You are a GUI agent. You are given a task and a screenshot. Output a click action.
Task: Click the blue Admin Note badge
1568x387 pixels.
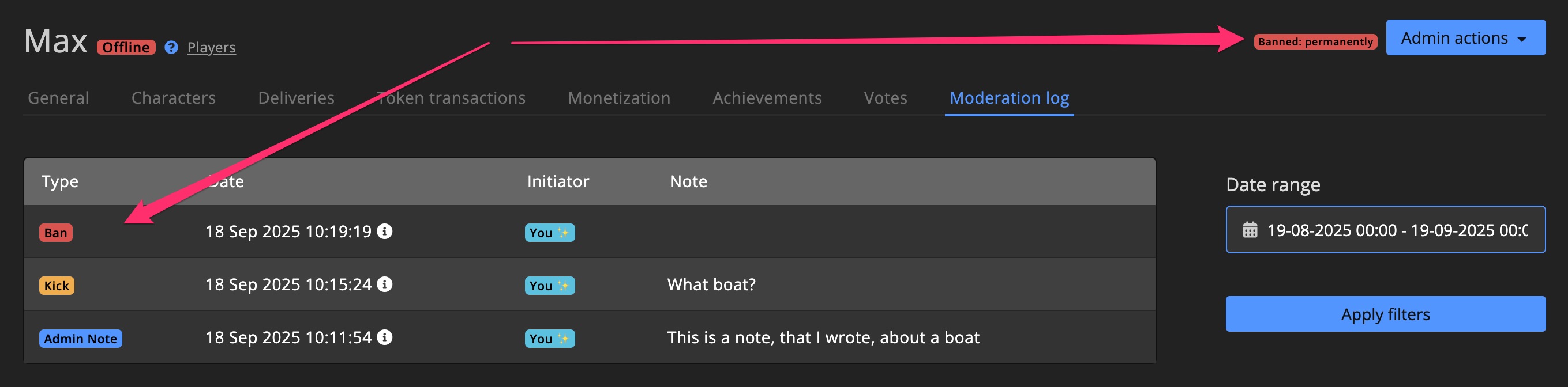(80, 339)
